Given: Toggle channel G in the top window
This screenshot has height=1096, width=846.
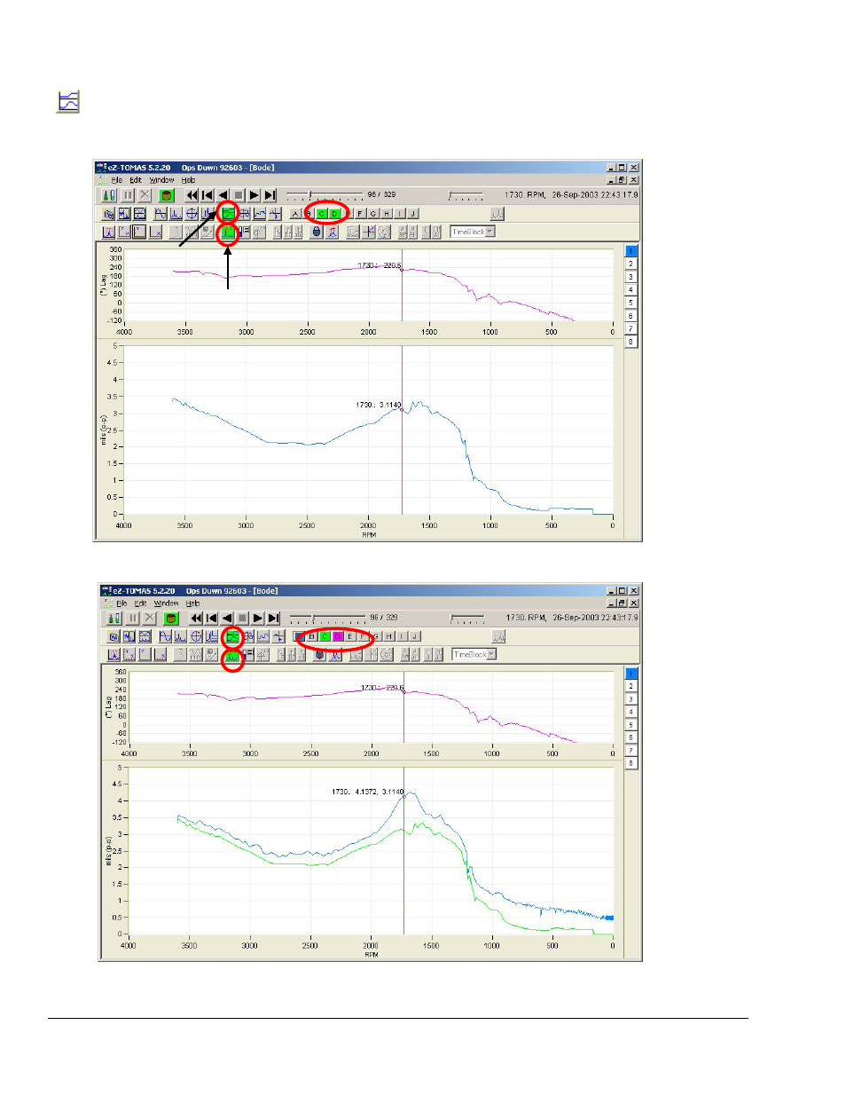Looking at the screenshot, I should coord(373,213).
